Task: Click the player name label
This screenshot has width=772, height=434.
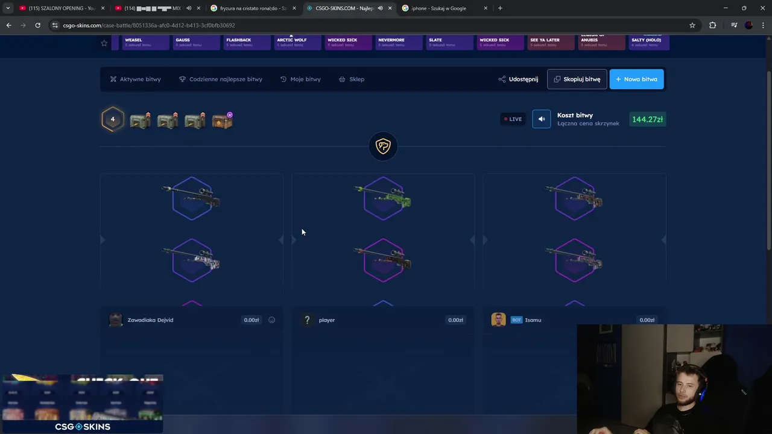Action: click(327, 320)
